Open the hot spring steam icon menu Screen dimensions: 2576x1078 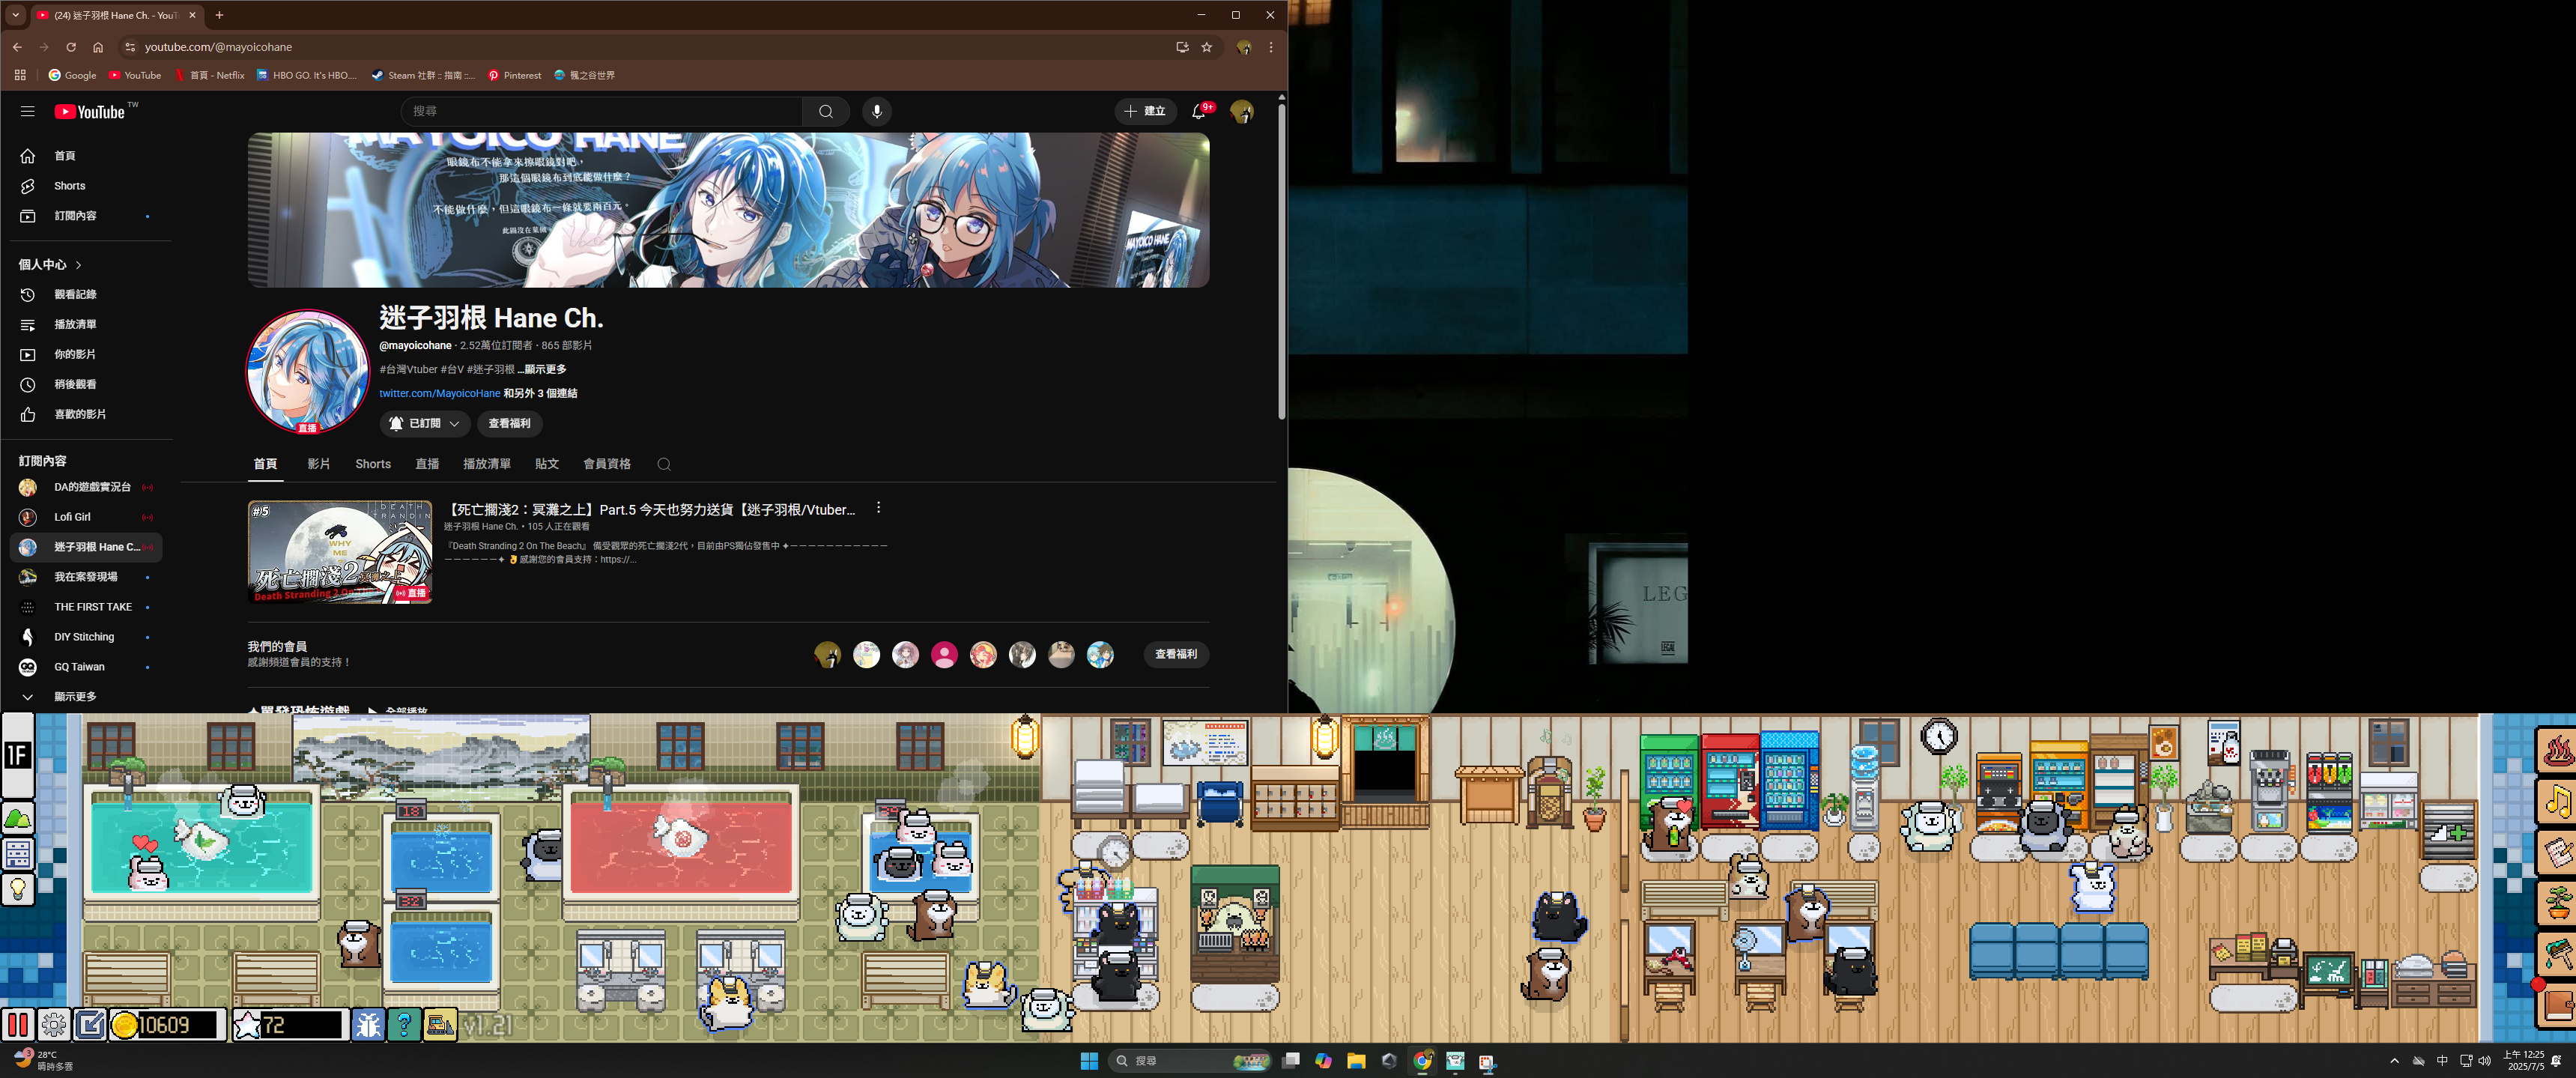[x=2557, y=750]
